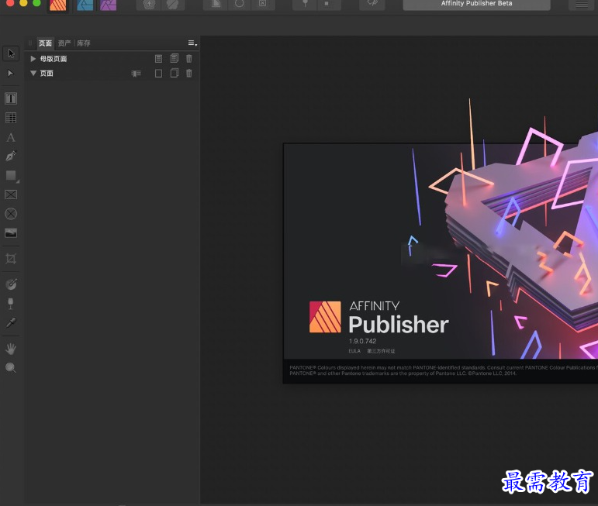Delete page trash icon in 页面 row
The image size is (598, 506).
189,74
